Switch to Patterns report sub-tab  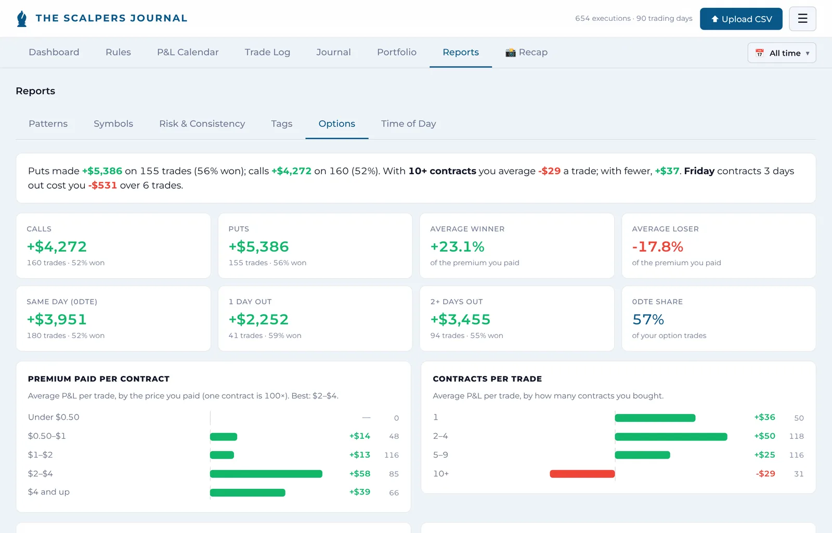click(x=48, y=124)
